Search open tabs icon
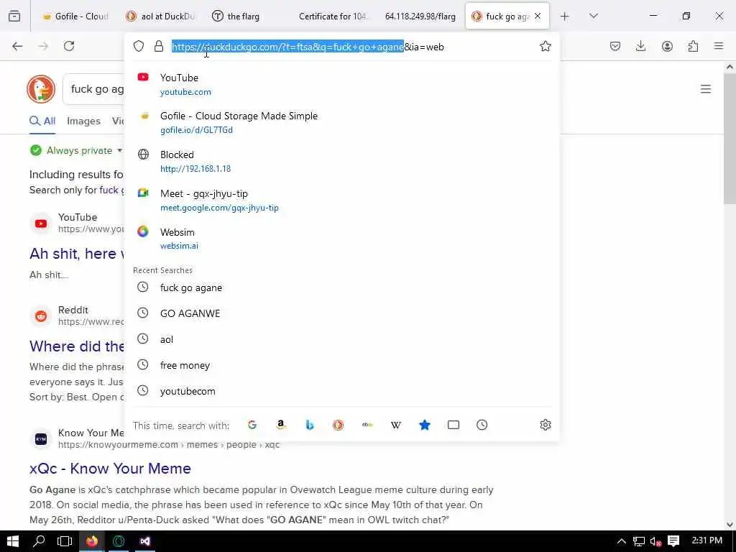Viewport: 736px width, 552px height. tap(453, 425)
